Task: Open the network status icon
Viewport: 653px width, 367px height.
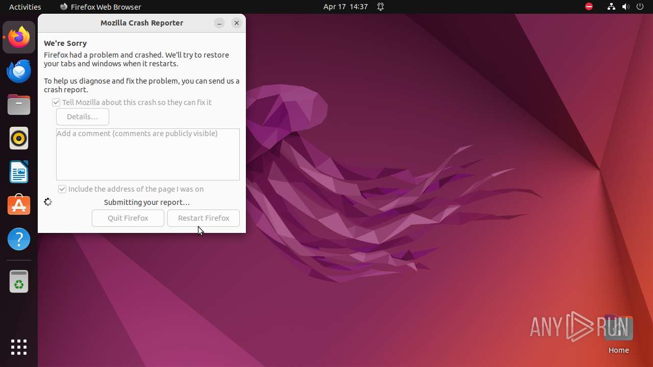Action: (611, 7)
